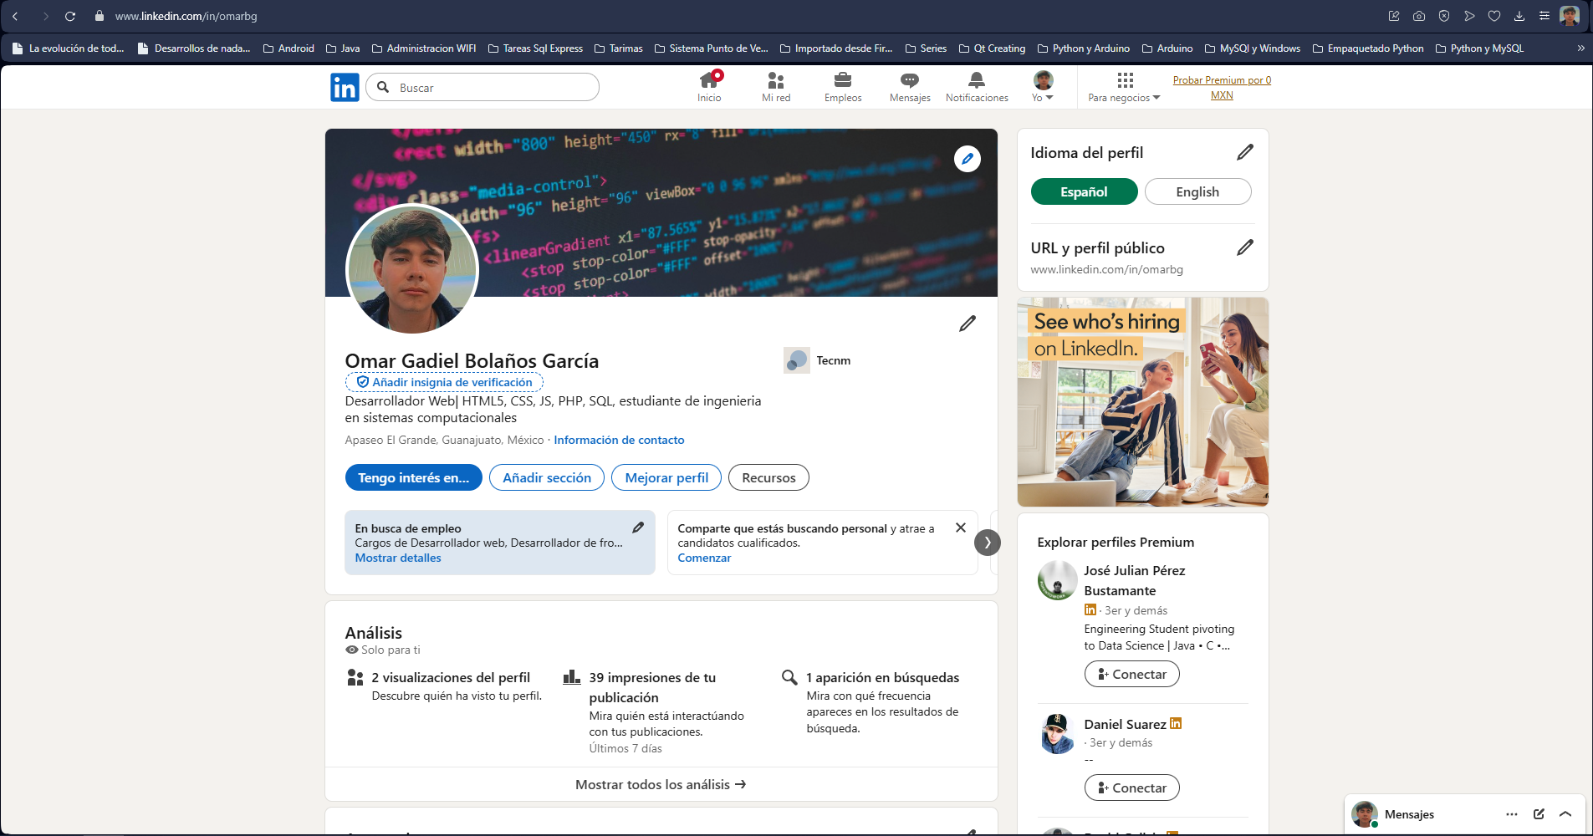Bookmark page with heart icon
Screen dimensions: 1593x836
[x=1494, y=16]
